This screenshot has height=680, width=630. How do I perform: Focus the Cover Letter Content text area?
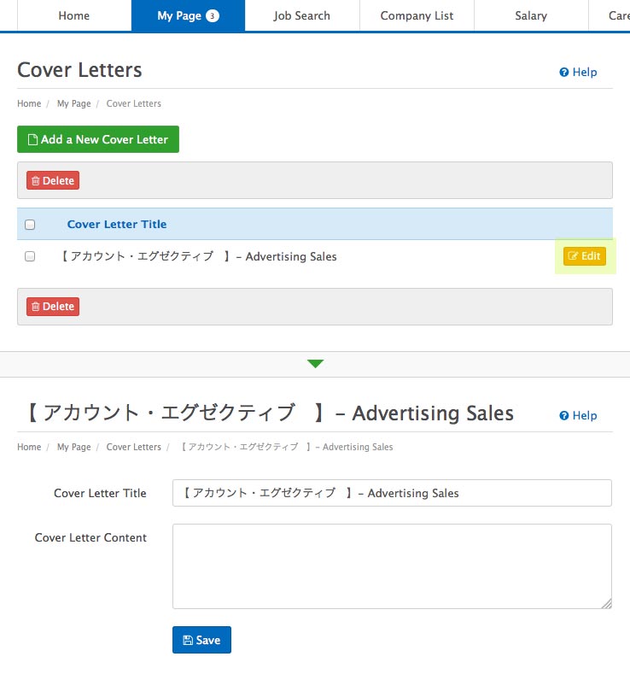392,566
